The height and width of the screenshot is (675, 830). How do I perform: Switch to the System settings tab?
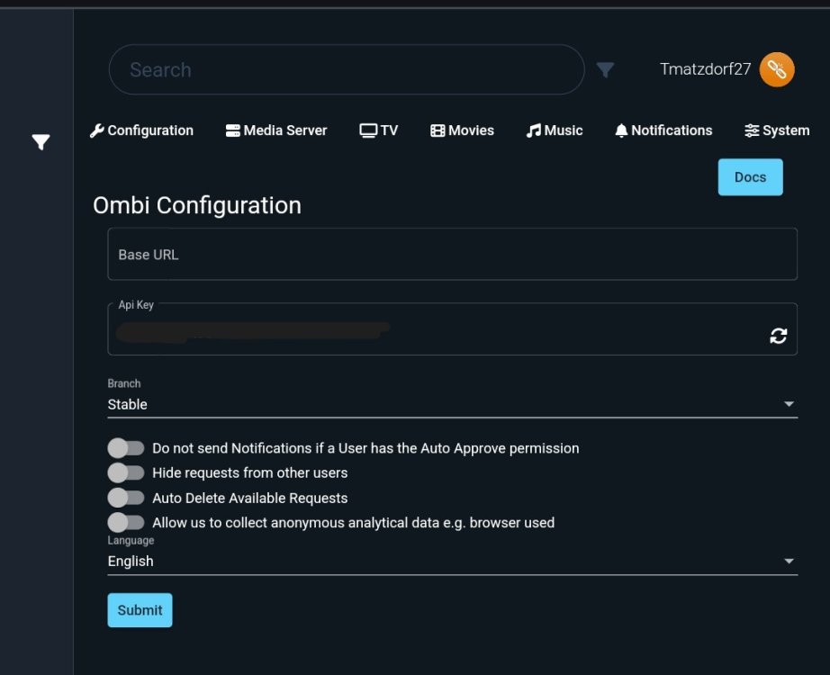point(777,130)
